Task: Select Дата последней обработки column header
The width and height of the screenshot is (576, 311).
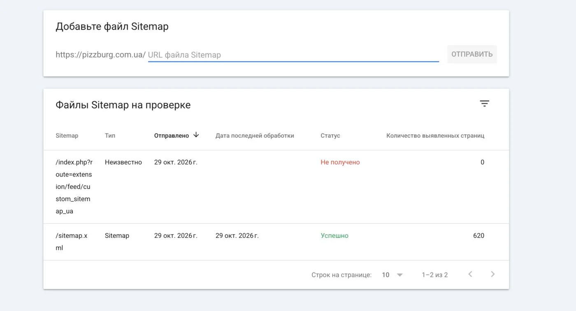Action: point(255,136)
